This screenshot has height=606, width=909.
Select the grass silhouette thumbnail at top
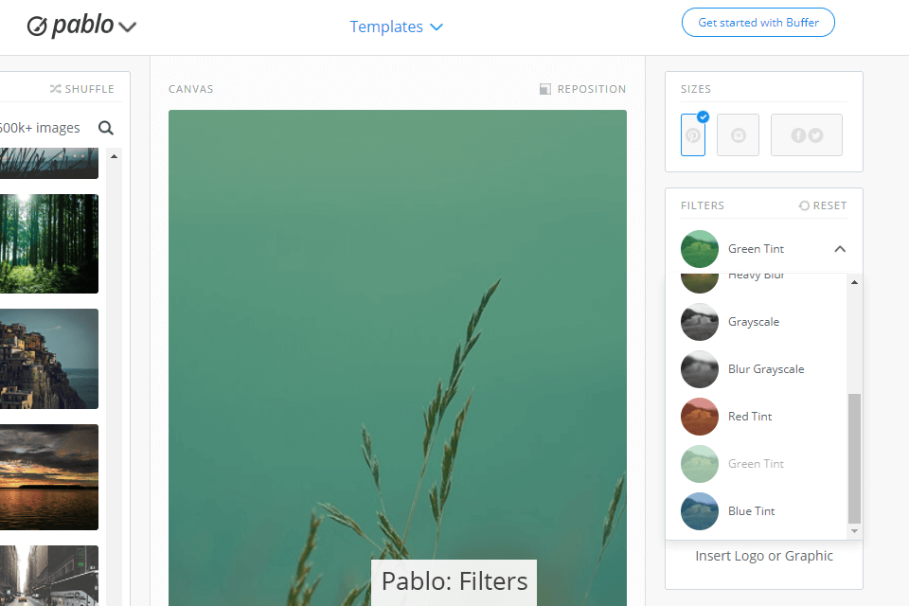[x=48, y=163]
